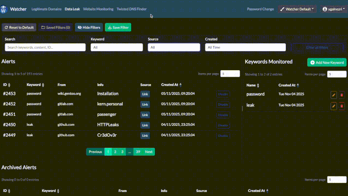This screenshot has height=196, width=348.
Task: Disable alert #2452
Action: point(223,104)
